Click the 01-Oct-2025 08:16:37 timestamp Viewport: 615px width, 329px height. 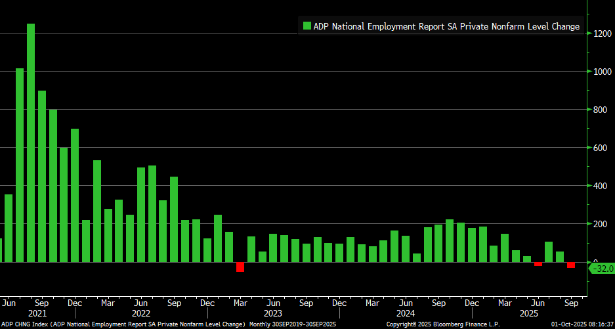coord(582,324)
